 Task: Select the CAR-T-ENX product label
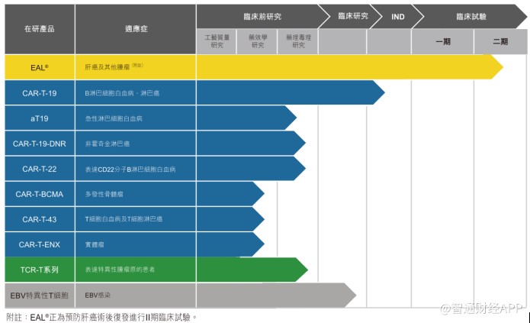tap(40, 244)
